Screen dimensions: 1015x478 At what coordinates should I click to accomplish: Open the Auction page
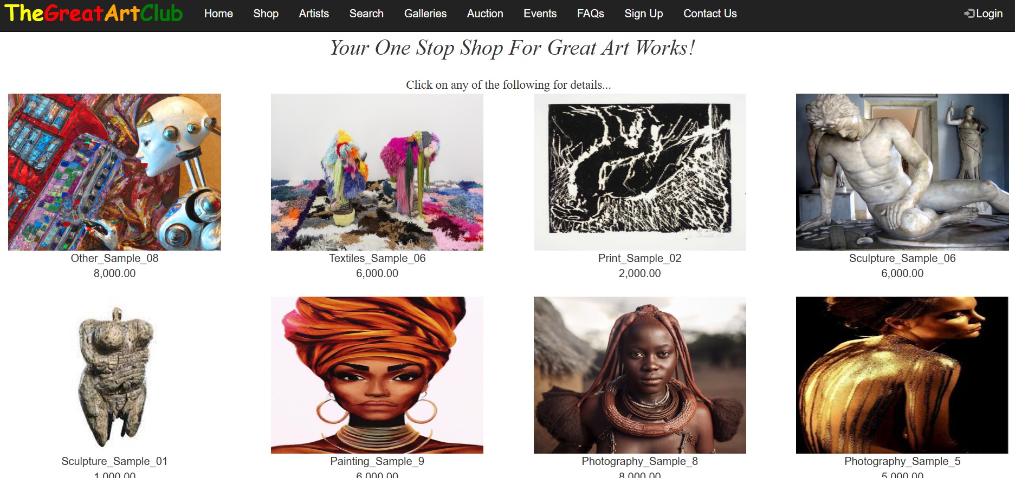[485, 14]
